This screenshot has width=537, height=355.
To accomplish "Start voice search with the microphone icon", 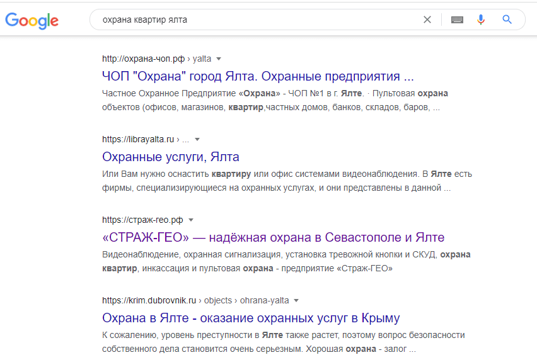I will (x=481, y=20).
